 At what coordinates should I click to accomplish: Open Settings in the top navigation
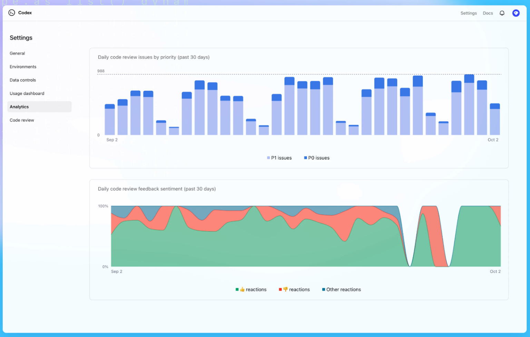click(468, 13)
